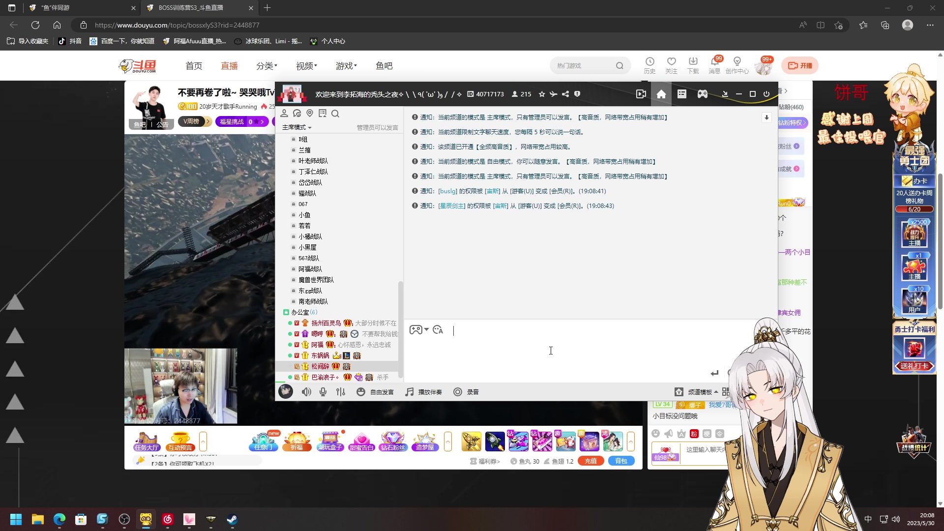Open the gamepad icon in YY header
The height and width of the screenshot is (531, 944).
702,94
